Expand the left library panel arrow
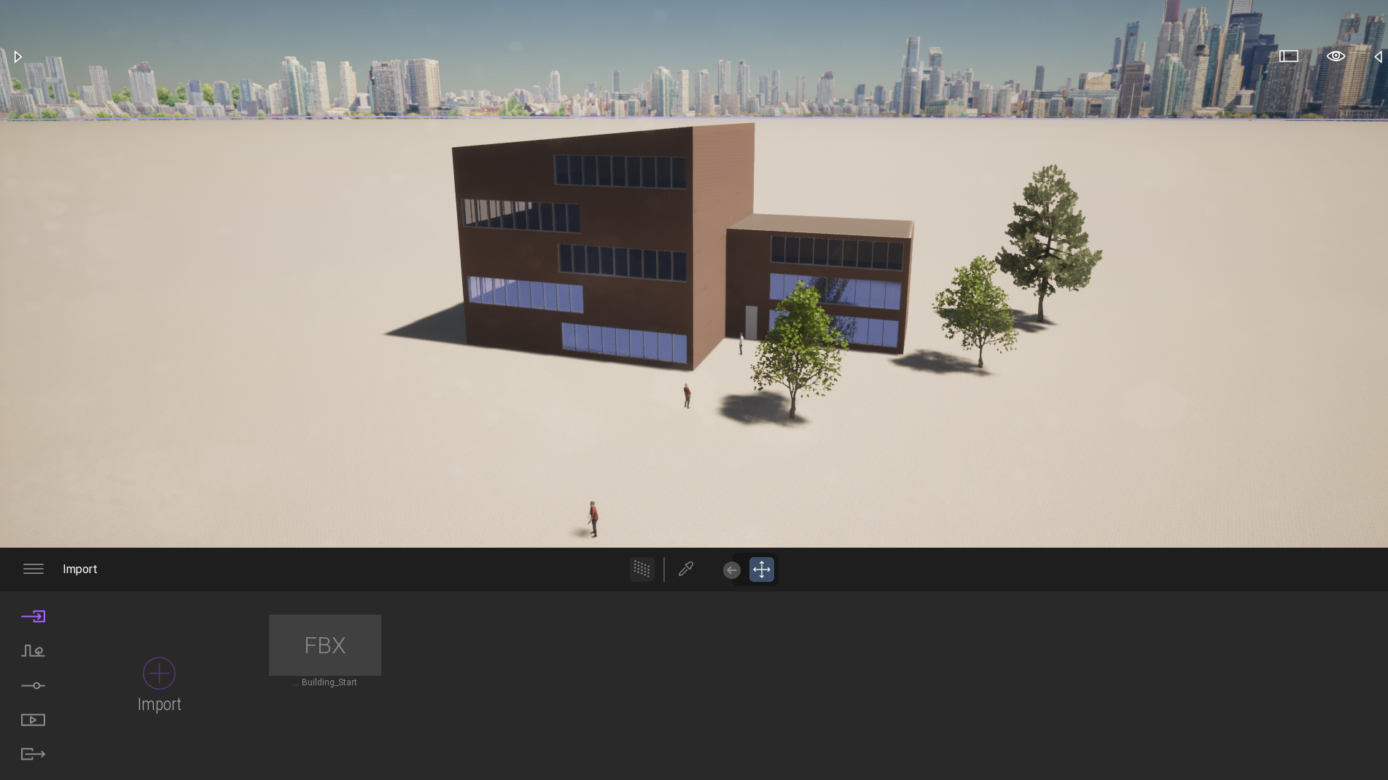Screen dimensions: 1388x780 18,57
